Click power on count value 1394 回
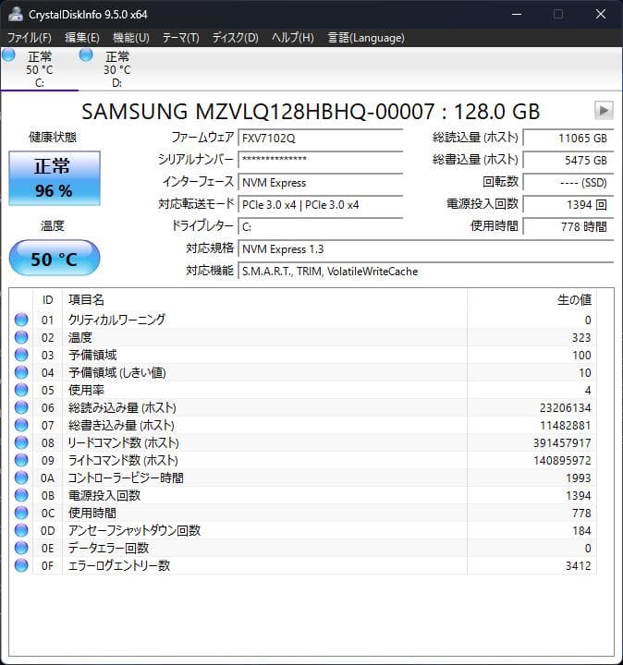Screen dimensions: 623x665 pos(568,205)
